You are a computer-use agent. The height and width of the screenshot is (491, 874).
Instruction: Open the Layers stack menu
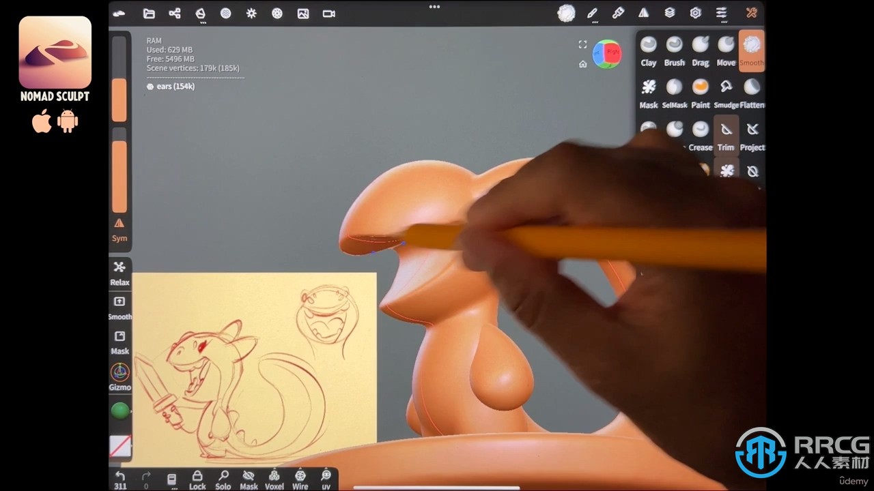tap(669, 13)
